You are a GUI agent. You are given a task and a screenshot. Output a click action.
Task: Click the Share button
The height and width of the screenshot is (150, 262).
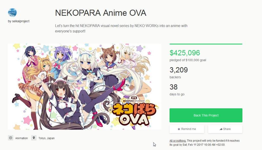[225, 129]
